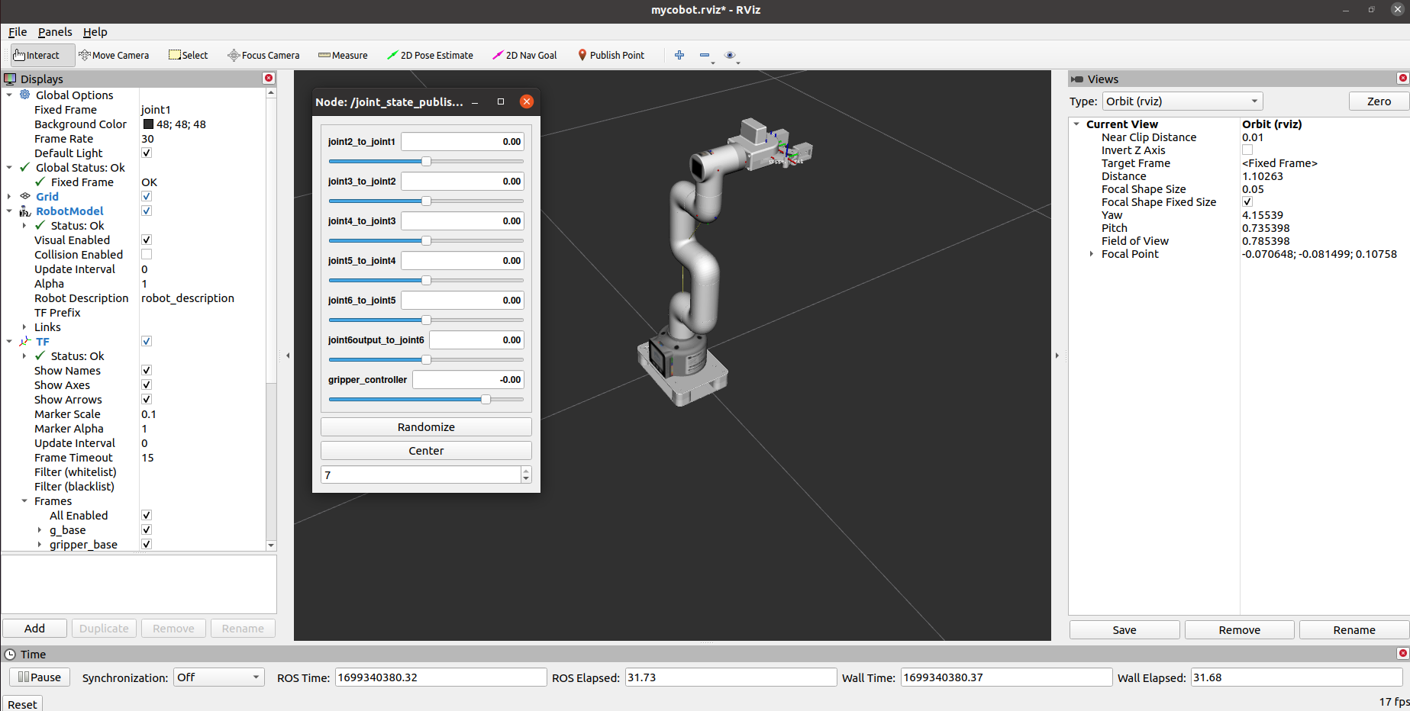Click the eye view options icon
The height and width of the screenshot is (711, 1410).
coord(730,55)
